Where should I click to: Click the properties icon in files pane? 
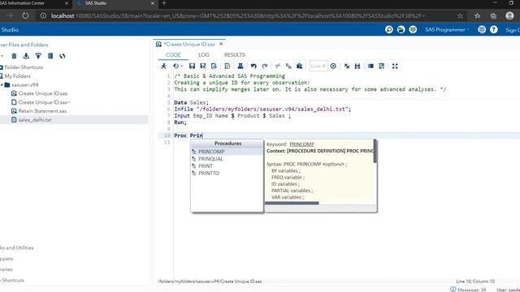(50, 56)
